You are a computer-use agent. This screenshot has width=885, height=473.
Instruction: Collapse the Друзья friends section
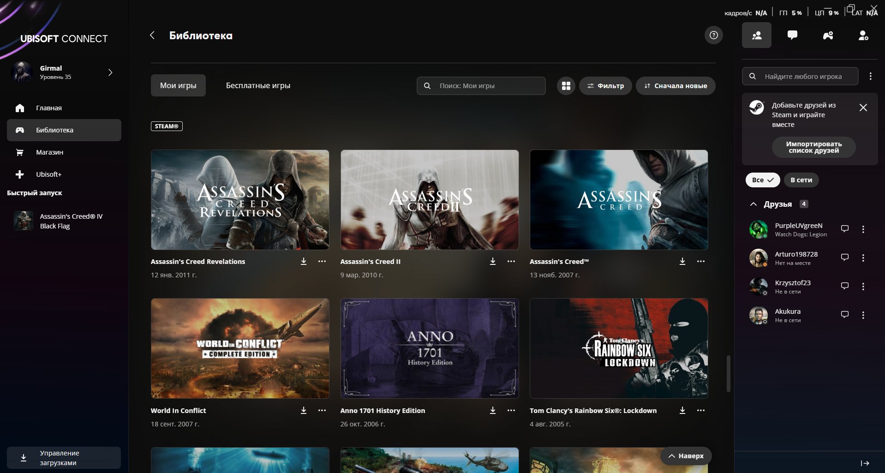click(x=753, y=204)
